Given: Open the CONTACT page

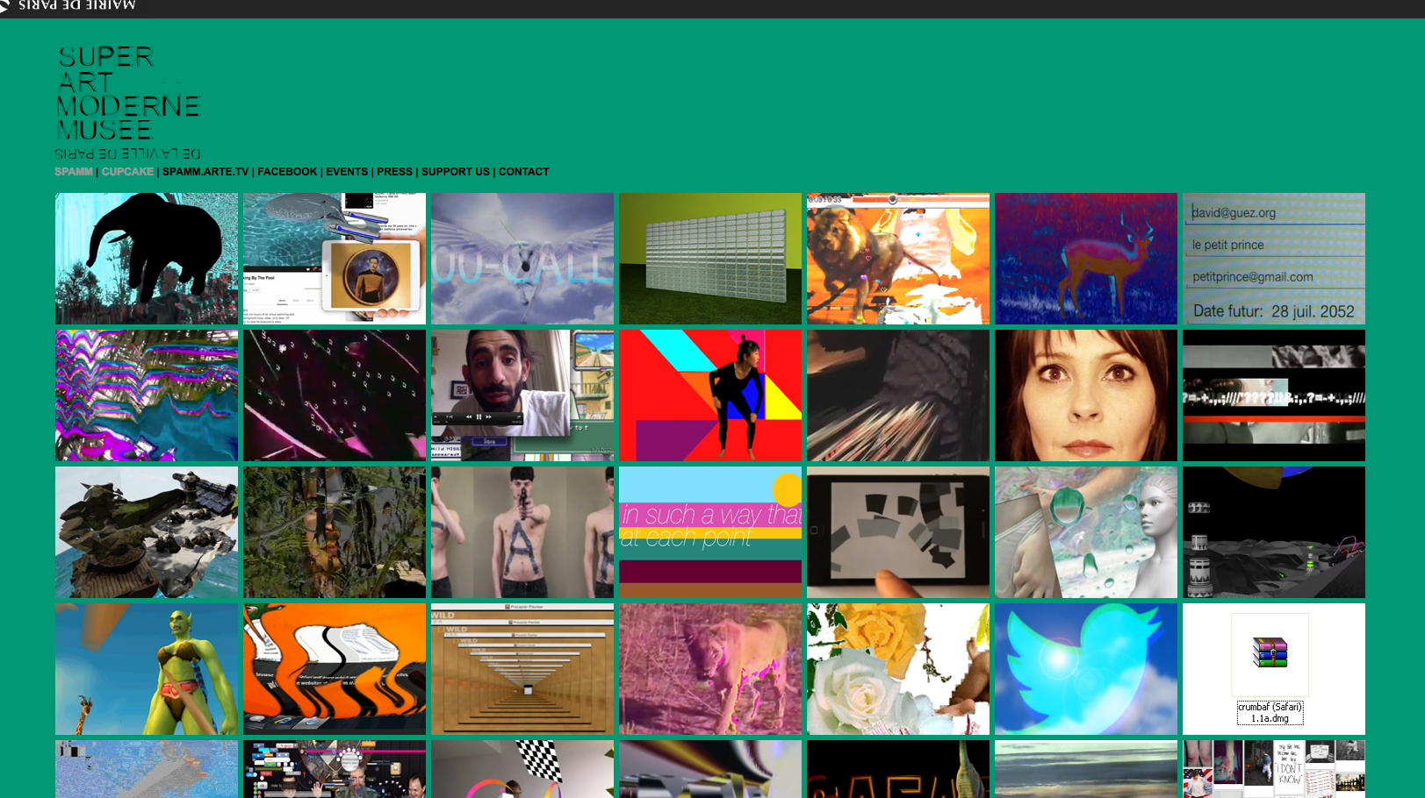Looking at the screenshot, I should [524, 172].
